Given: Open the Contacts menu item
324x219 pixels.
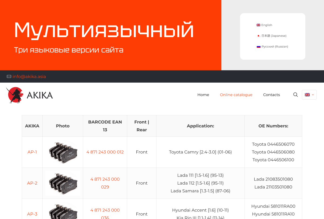Looking at the screenshot, I should (x=272, y=95).
